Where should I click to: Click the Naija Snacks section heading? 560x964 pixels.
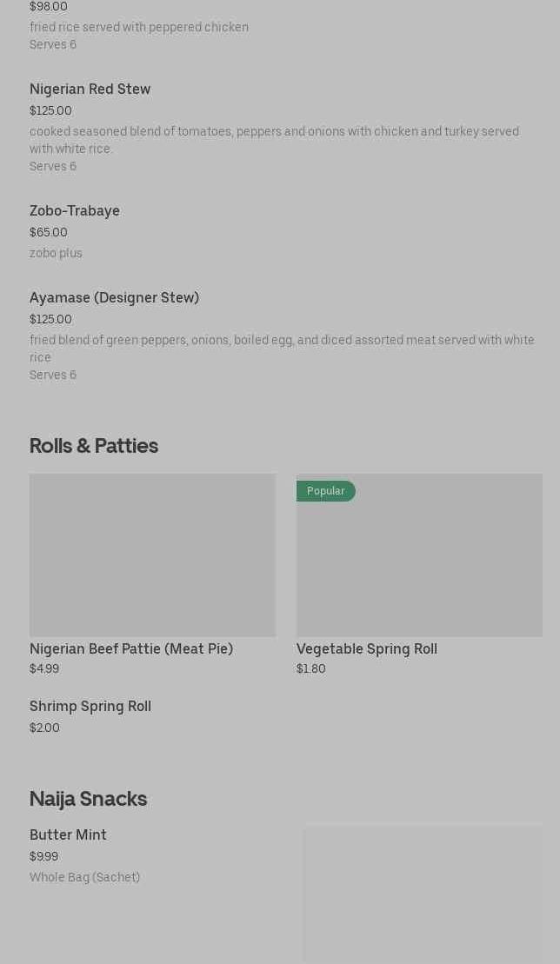click(88, 798)
